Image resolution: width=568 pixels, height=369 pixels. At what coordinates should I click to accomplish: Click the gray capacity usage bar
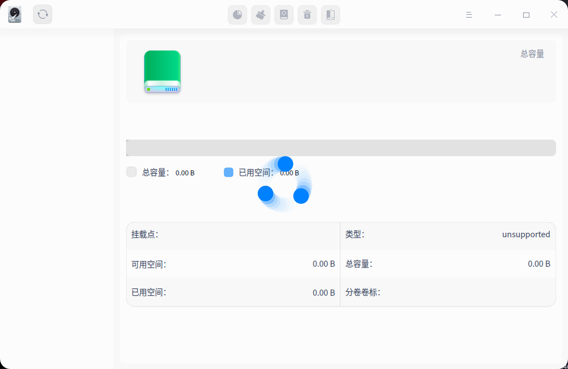[341, 148]
